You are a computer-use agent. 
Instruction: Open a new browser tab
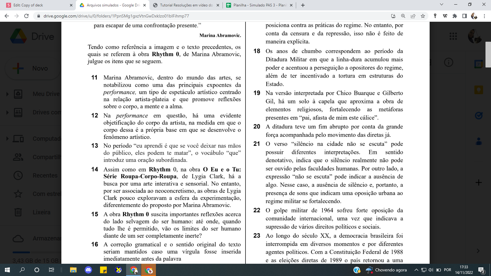click(x=303, y=5)
